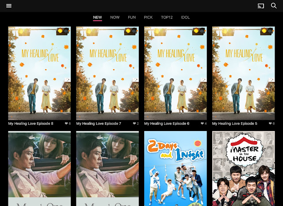
Task: Like My Healing Love Episode 6 heart
Action: (x=202, y=124)
